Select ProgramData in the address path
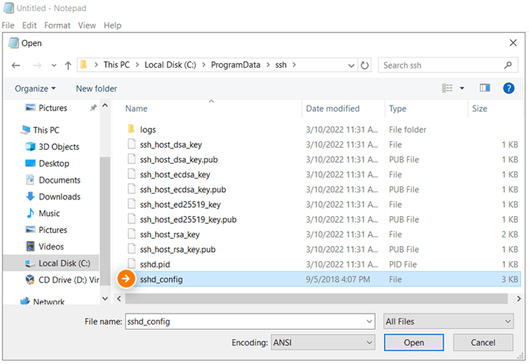The height and width of the screenshot is (364, 529). pyautogui.click(x=236, y=65)
